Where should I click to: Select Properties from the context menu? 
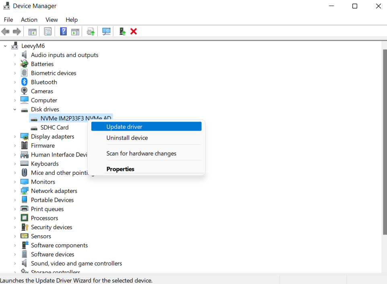[x=120, y=169]
